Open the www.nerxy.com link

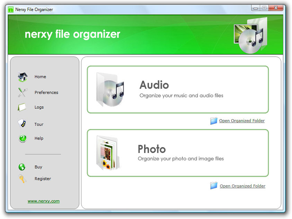[x=43, y=201]
